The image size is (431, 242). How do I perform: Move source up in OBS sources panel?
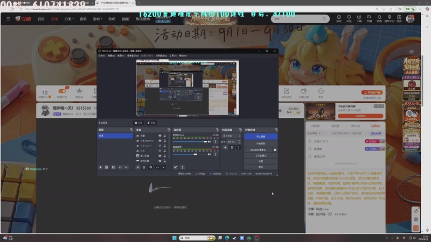[157, 167]
